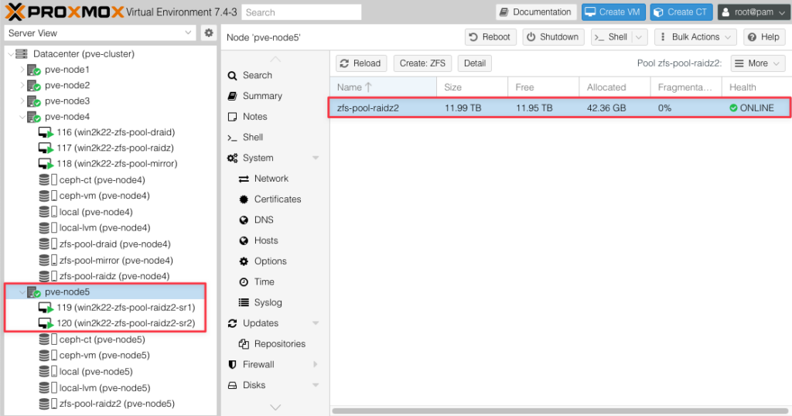Image resolution: width=792 pixels, height=416 pixels.
Task: Click the Notes sticky-note icon
Action: coord(232,117)
